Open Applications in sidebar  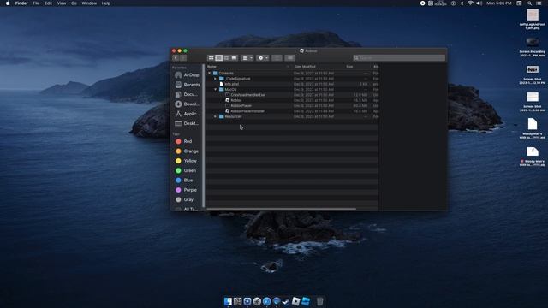[187, 114]
